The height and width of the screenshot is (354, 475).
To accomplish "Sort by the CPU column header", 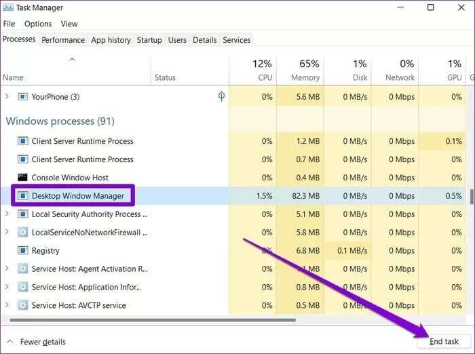I will (x=252, y=71).
